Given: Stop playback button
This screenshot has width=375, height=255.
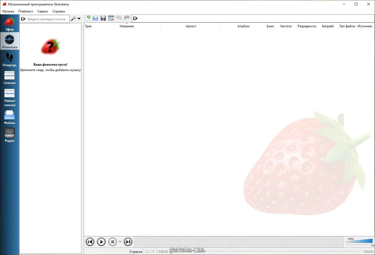Looking at the screenshot, I should pos(113,242).
